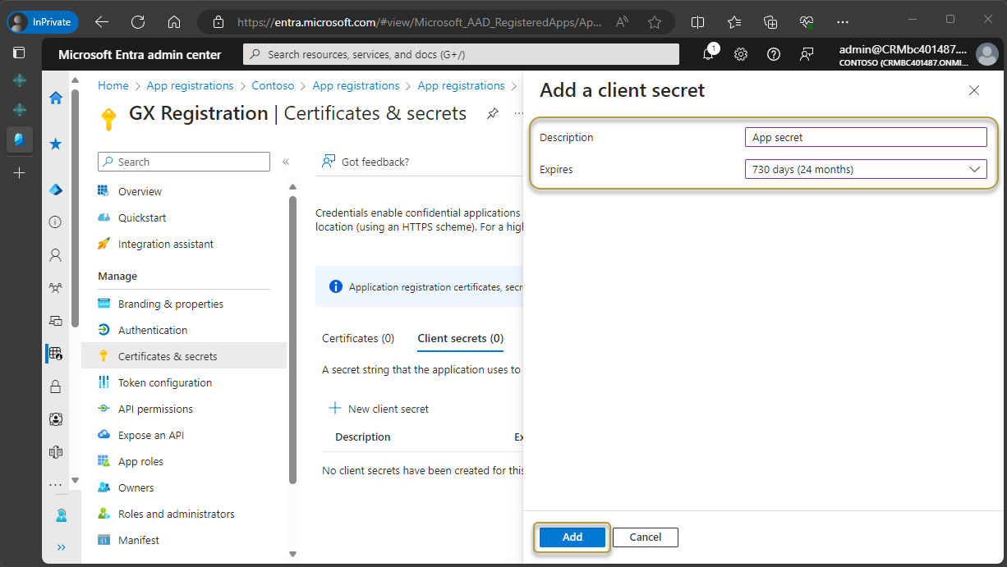
Task: Click the help question mark icon
Action: [x=773, y=54]
